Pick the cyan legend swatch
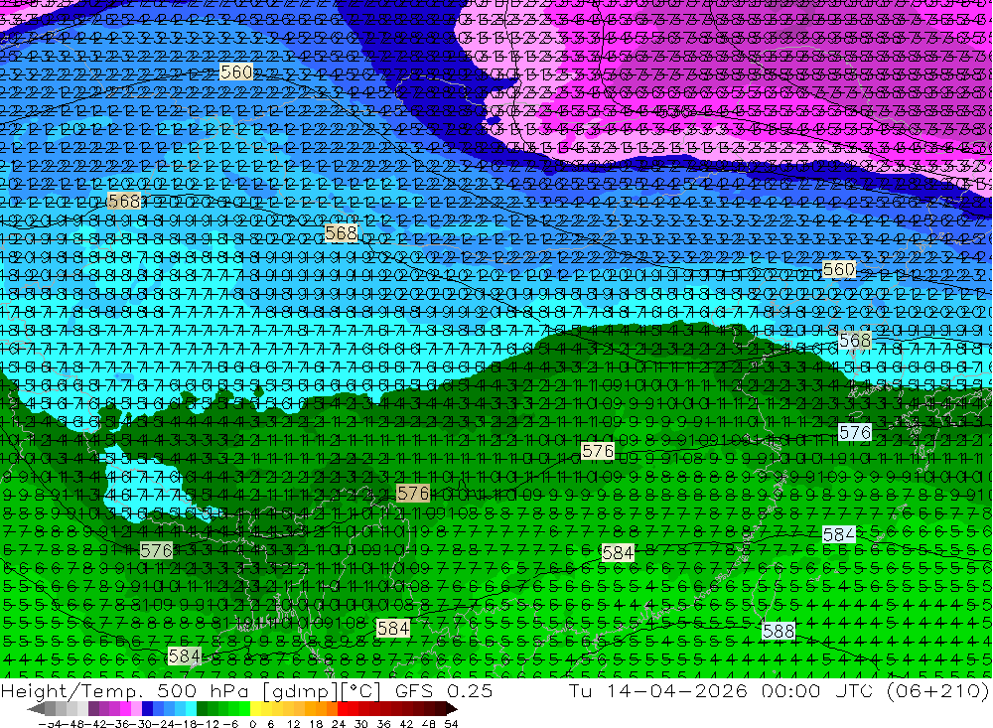The image size is (993, 728). (x=191, y=709)
